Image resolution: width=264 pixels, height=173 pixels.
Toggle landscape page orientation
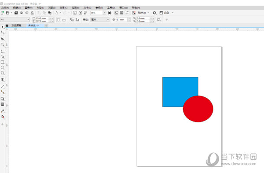tap(64, 20)
